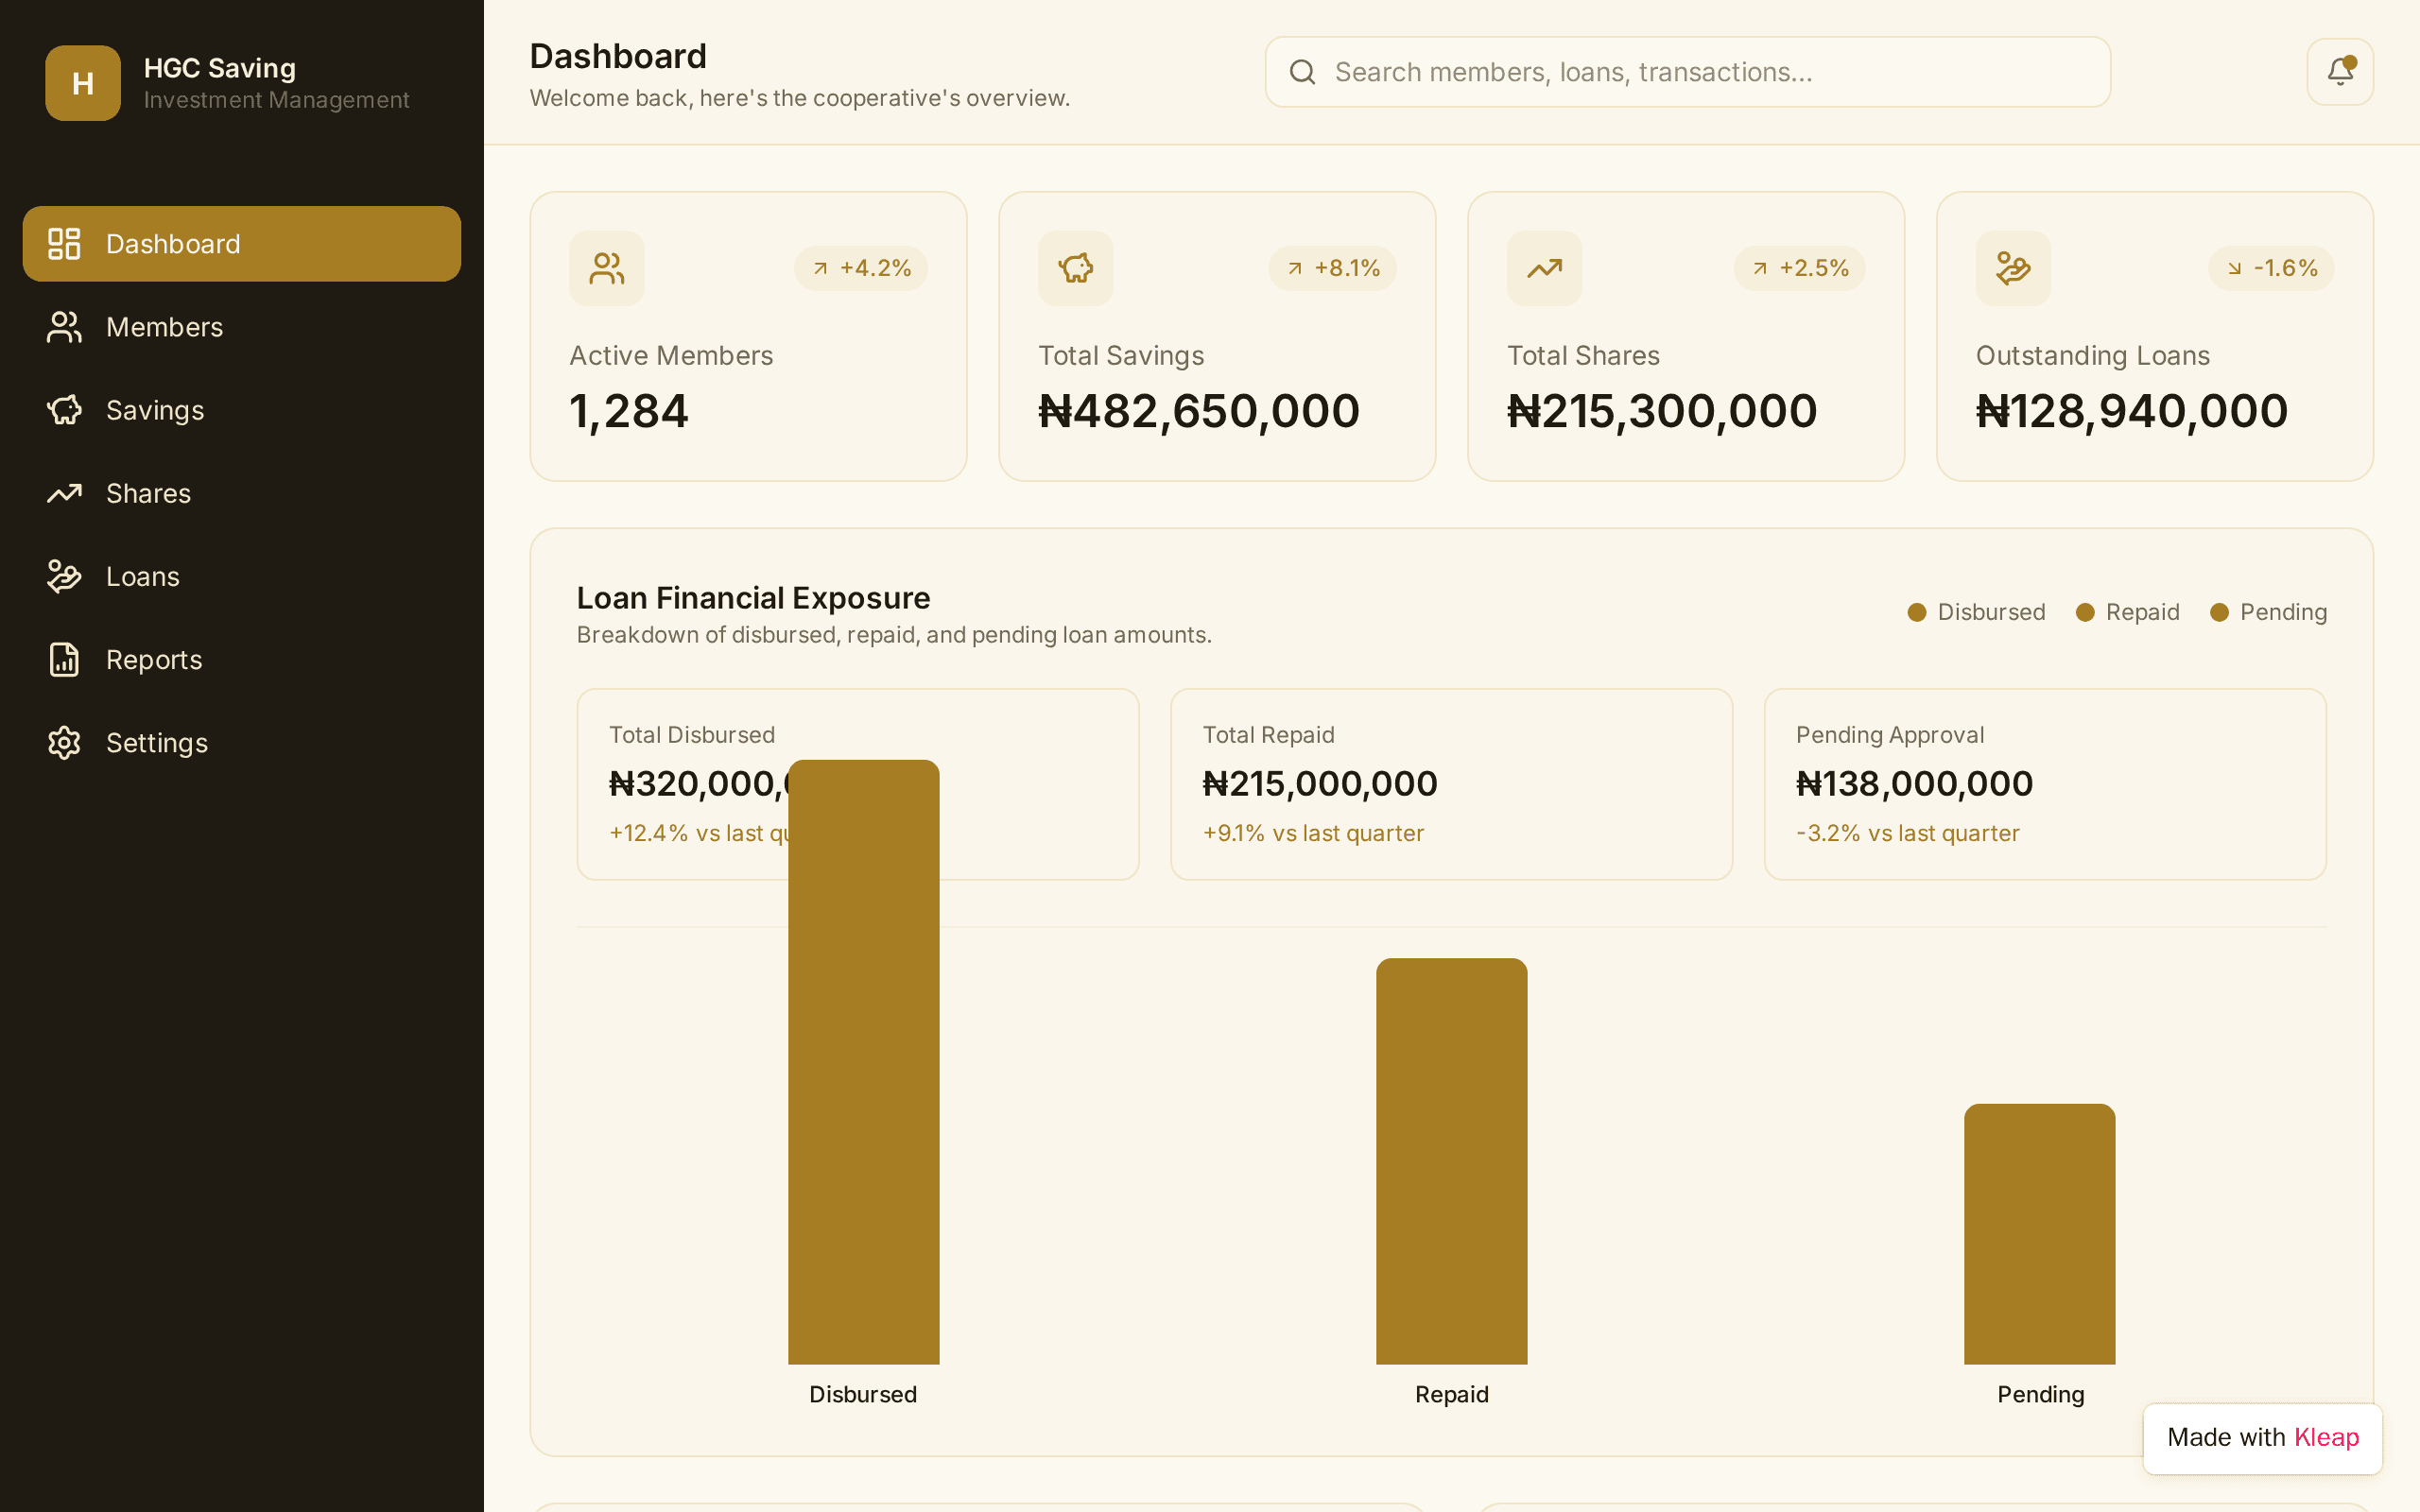Click the Outstanding Loans card icon
Viewport: 2420px width, 1512px height.
[x=2013, y=268]
